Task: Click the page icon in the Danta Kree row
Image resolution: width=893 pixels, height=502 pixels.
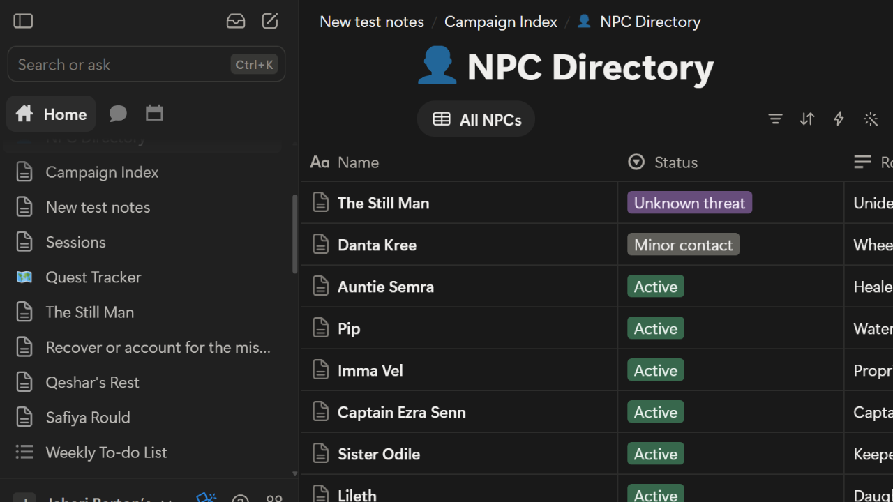Action: 320,245
